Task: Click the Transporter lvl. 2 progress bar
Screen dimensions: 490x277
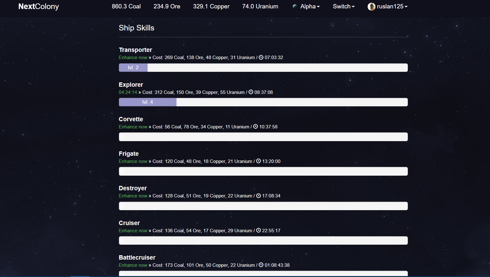Action: (x=133, y=68)
